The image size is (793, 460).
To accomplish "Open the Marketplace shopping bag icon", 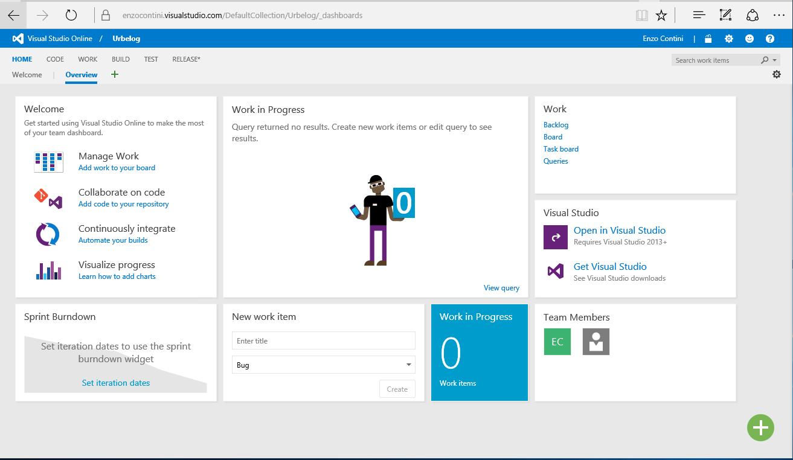I will [707, 38].
